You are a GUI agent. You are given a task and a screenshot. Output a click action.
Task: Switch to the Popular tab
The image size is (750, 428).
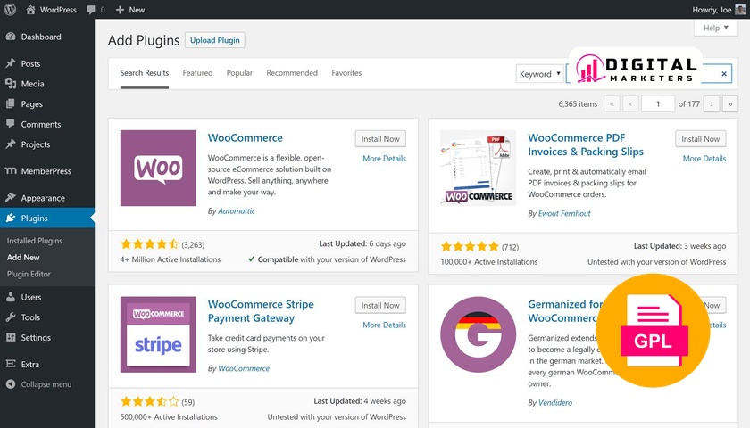239,72
